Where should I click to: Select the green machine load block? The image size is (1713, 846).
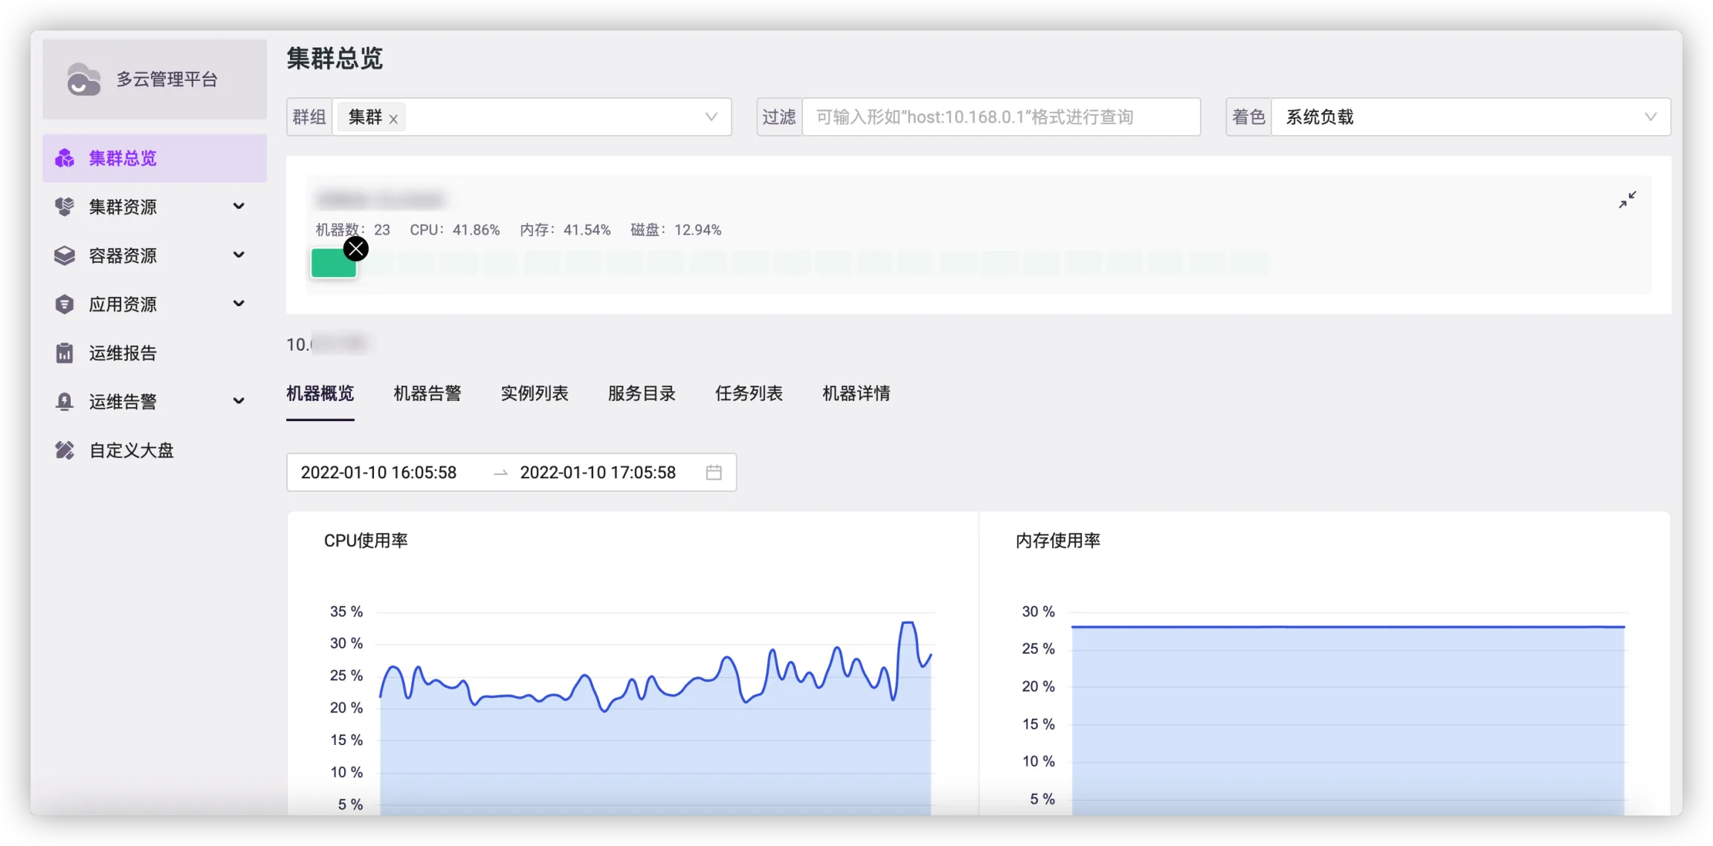tap(331, 265)
